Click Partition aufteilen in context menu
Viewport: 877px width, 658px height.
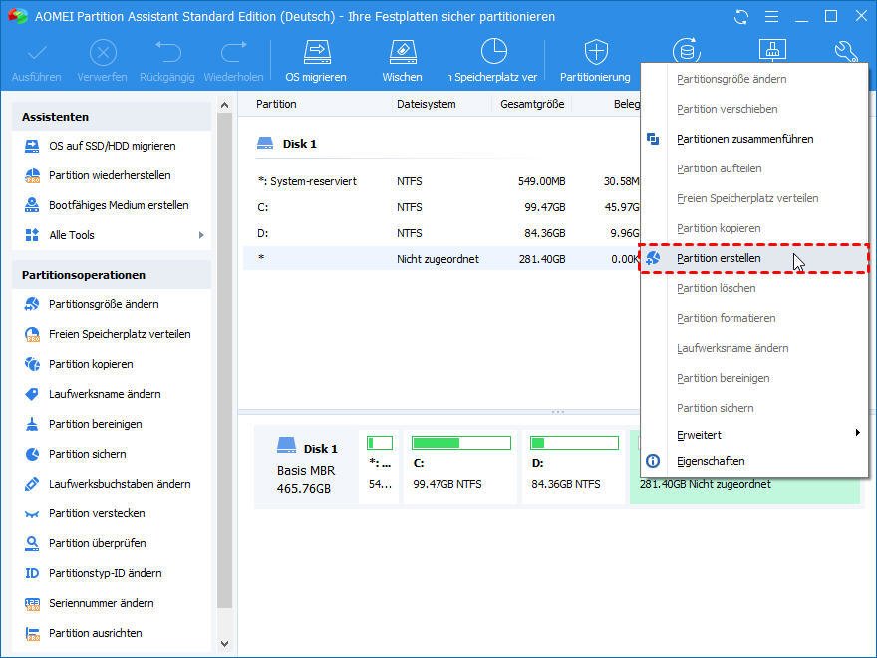pos(754,168)
